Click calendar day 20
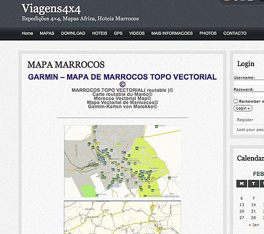This screenshot has height=234, width=264. [x=242, y=211]
